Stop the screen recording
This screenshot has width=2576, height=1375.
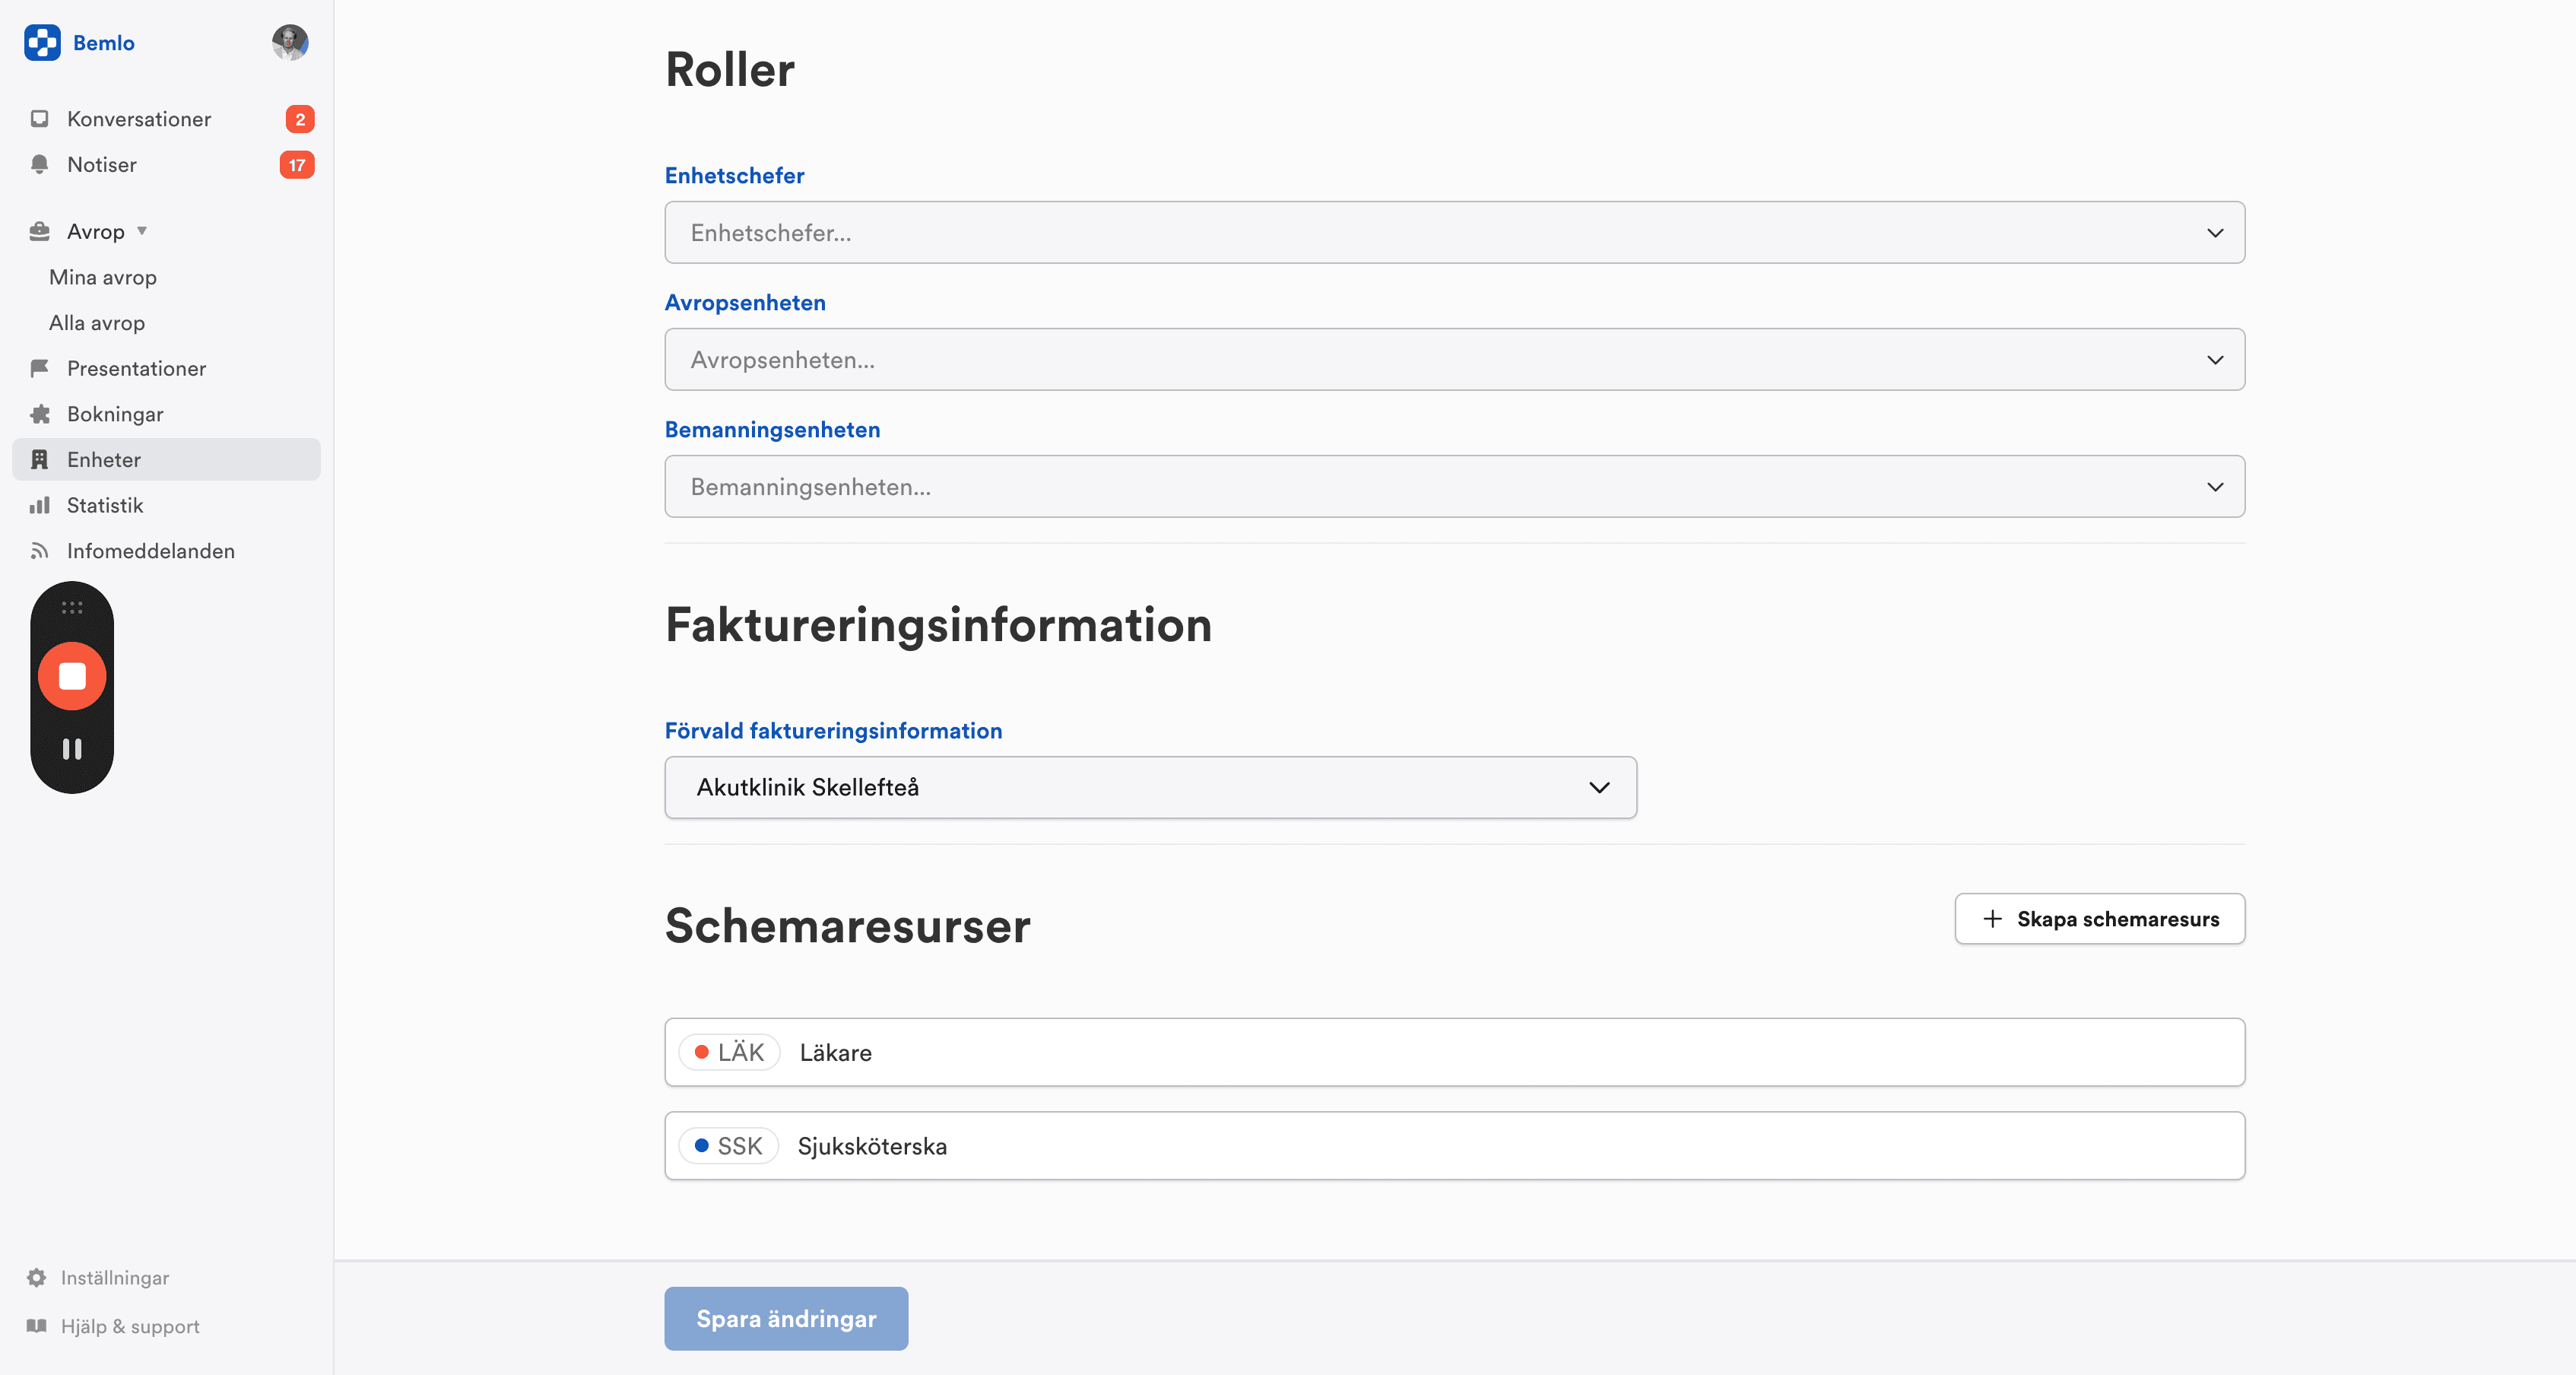[x=72, y=676]
